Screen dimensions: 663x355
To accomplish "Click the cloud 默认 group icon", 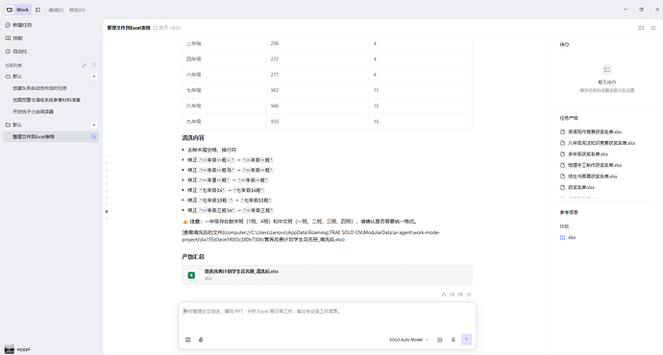I will [x=8, y=77].
